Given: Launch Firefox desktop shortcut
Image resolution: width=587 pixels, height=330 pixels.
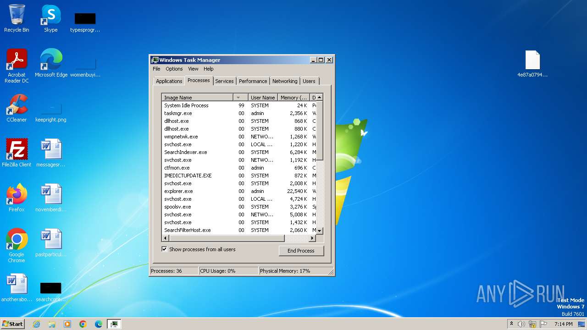Looking at the screenshot, I should pyautogui.click(x=17, y=198).
